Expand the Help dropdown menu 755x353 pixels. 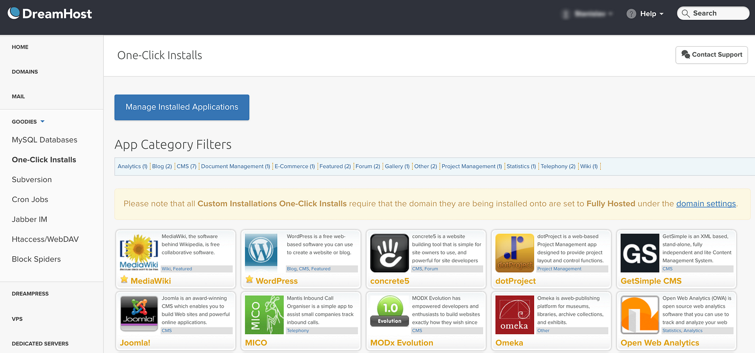point(651,14)
